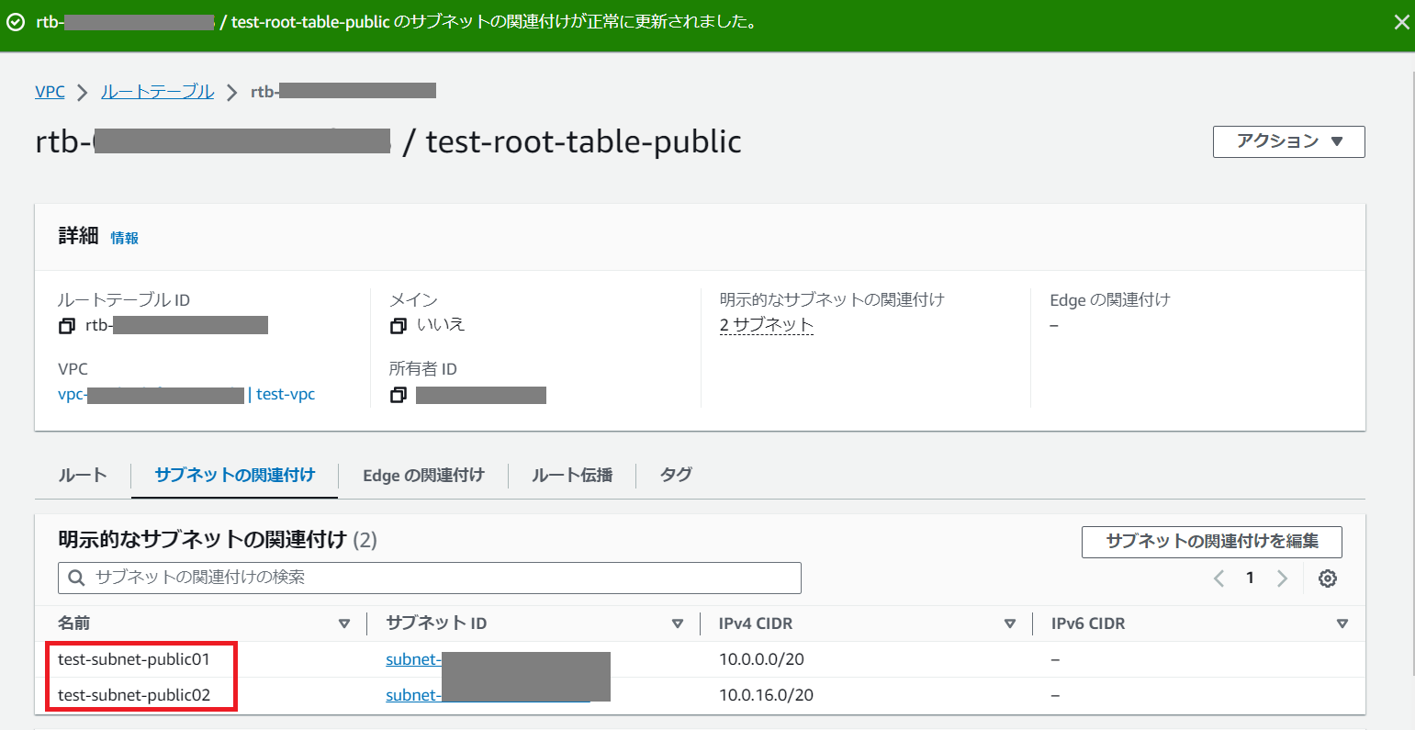This screenshot has height=730, width=1415.
Task: Select the ルート伝播 tab
Action: (571, 475)
